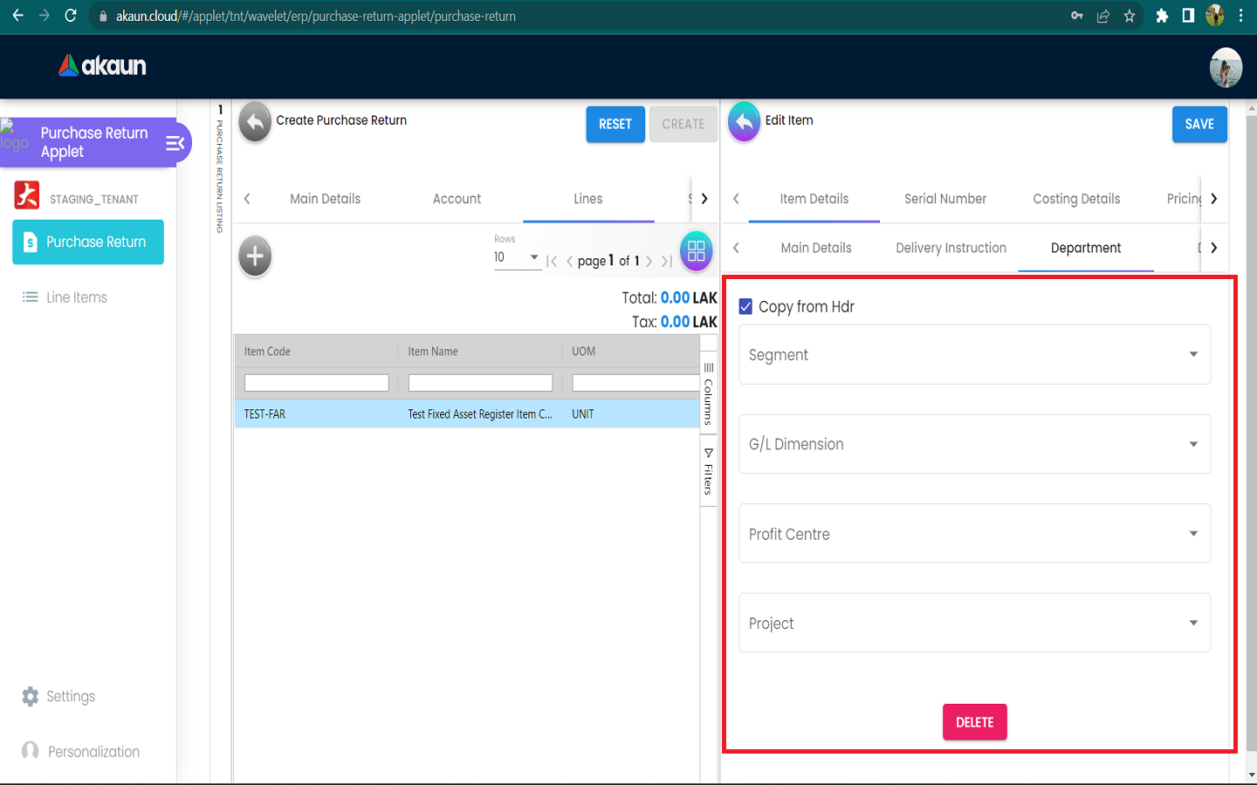Delete the item with DELETE button
Viewport: 1257px width, 785px height.
975,722
